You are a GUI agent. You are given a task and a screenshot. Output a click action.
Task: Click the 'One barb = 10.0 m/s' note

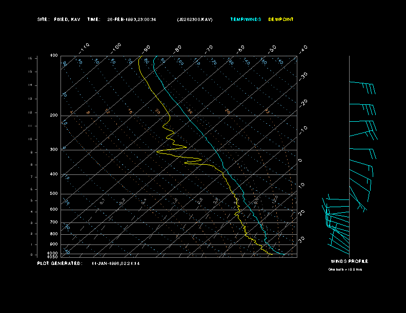pyautogui.click(x=345, y=269)
